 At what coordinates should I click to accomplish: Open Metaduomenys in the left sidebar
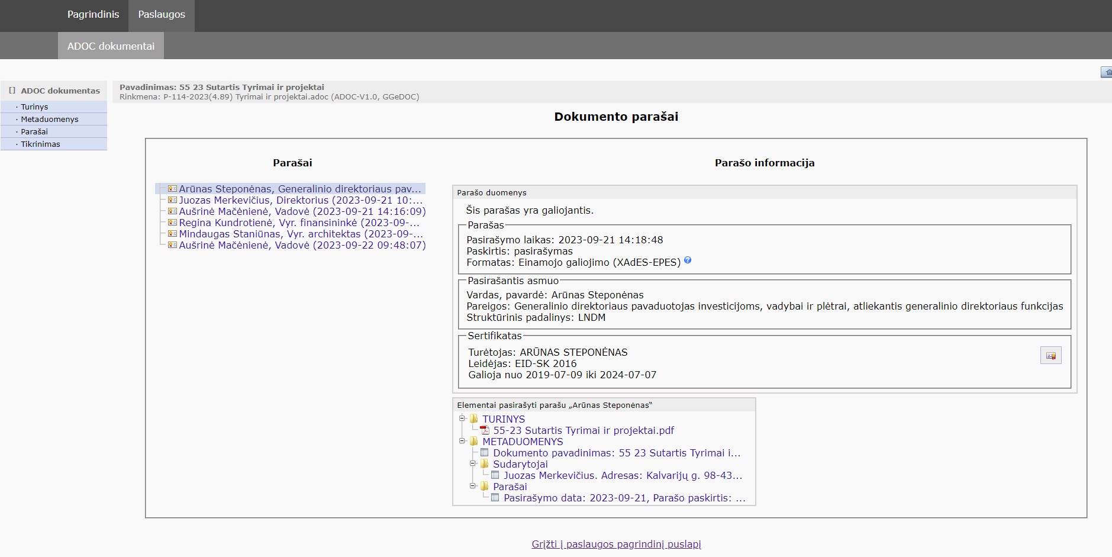50,119
